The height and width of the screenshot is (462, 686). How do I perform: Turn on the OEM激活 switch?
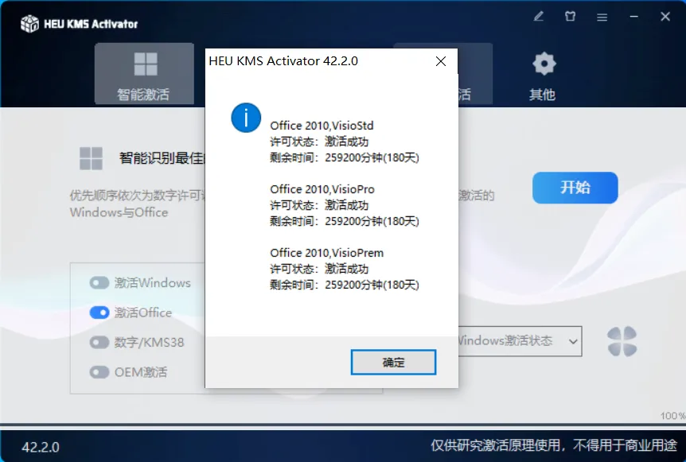[x=99, y=372]
